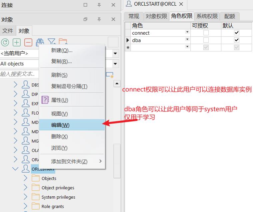Click the binoculars find objects icon
This screenshot has height=212, width=253.
(x=40, y=42)
